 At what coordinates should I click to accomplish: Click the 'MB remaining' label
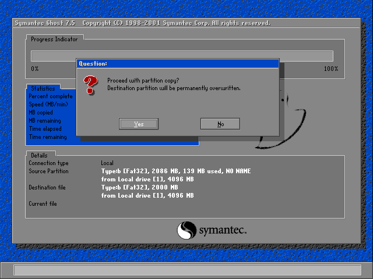[x=45, y=120]
